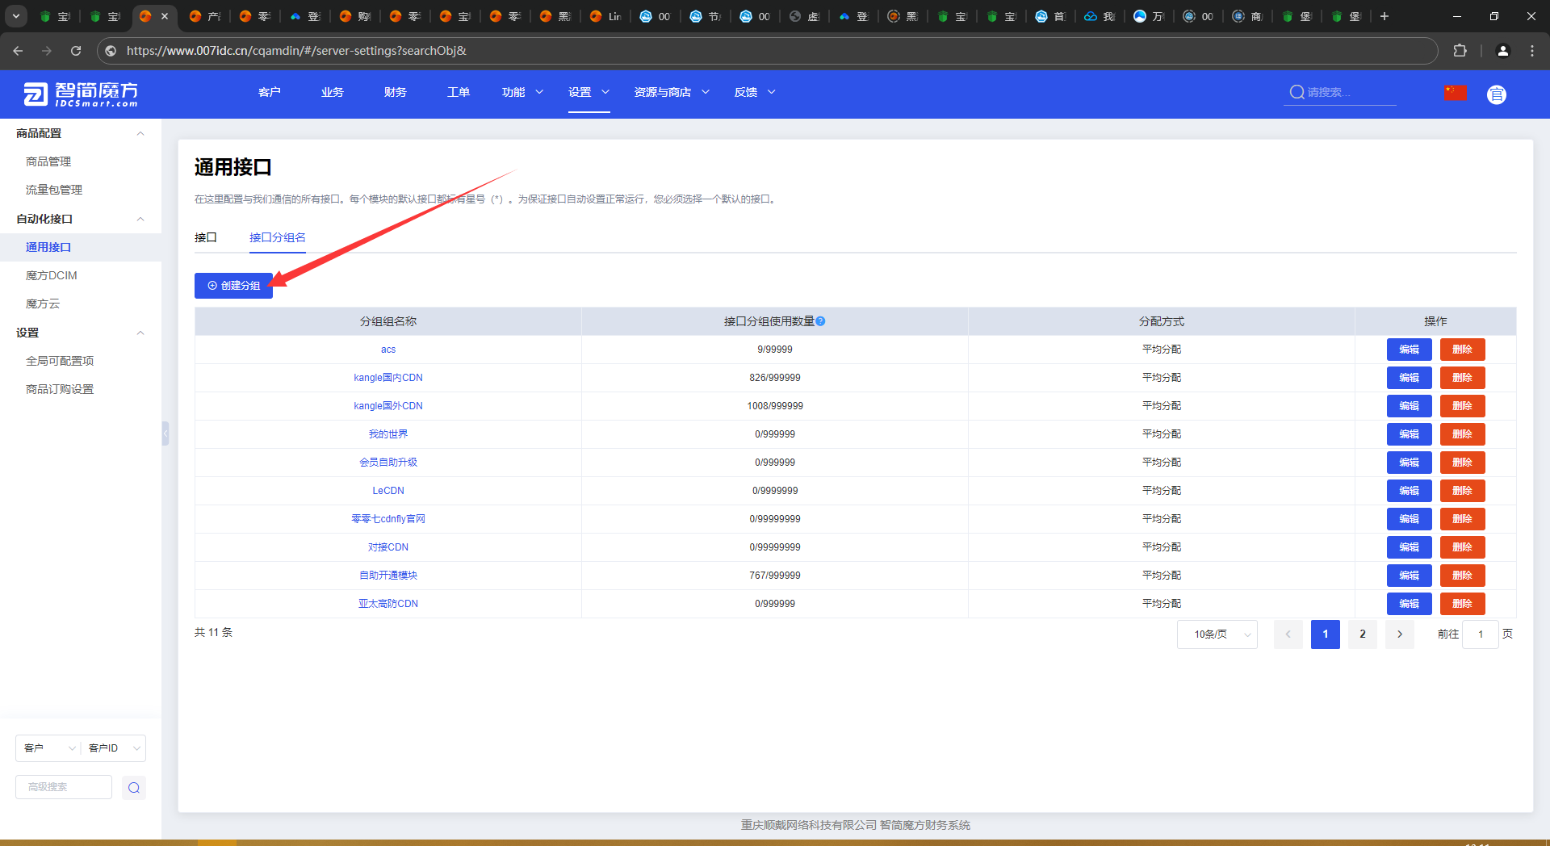1550x846 pixels.
Task: Close the active browser tab
Action: point(165,16)
